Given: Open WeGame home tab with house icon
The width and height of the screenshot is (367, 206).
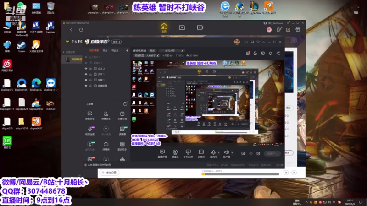Looking at the screenshot, I should [164, 27].
